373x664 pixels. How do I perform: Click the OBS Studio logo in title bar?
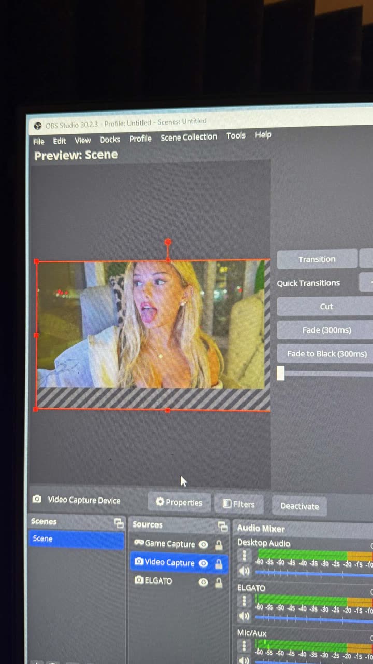(37, 126)
